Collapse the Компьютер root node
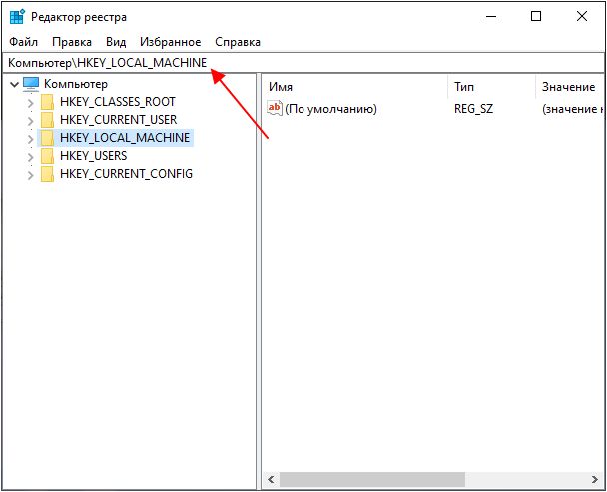The image size is (607, 492). coord(14,84)
